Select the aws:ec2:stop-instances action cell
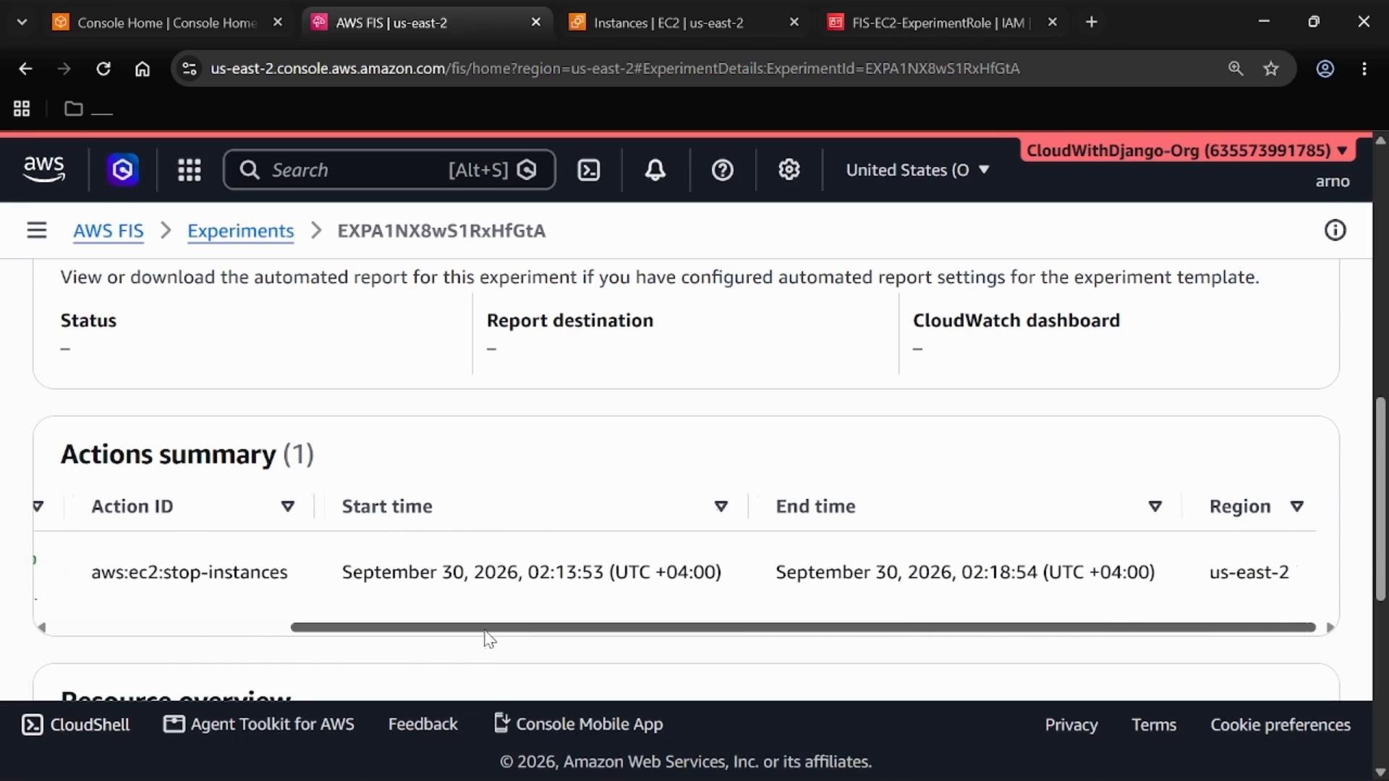The height and width of the screenshot is (781, 1389). [x=189, y=572]
